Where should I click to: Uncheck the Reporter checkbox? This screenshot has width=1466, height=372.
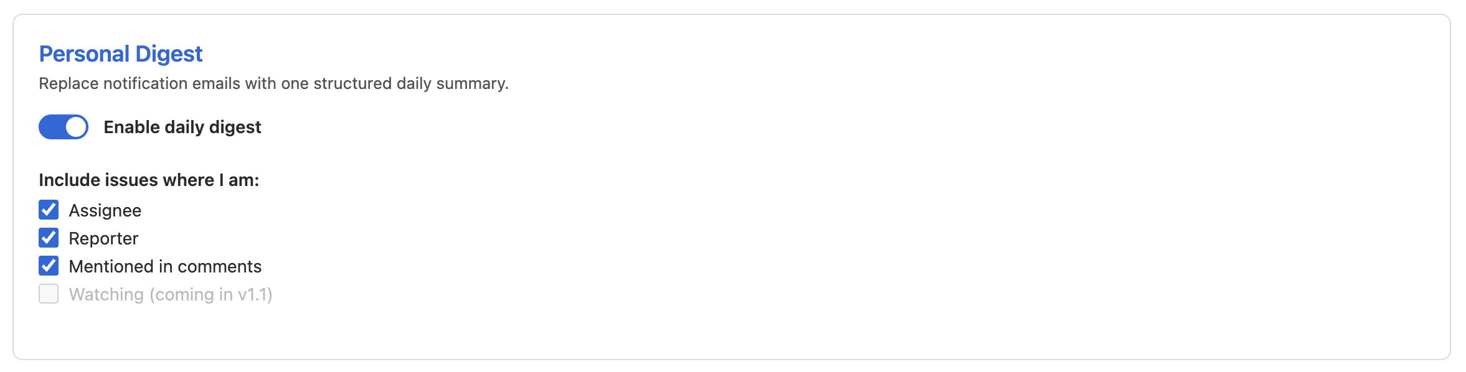tap(49, 238)
